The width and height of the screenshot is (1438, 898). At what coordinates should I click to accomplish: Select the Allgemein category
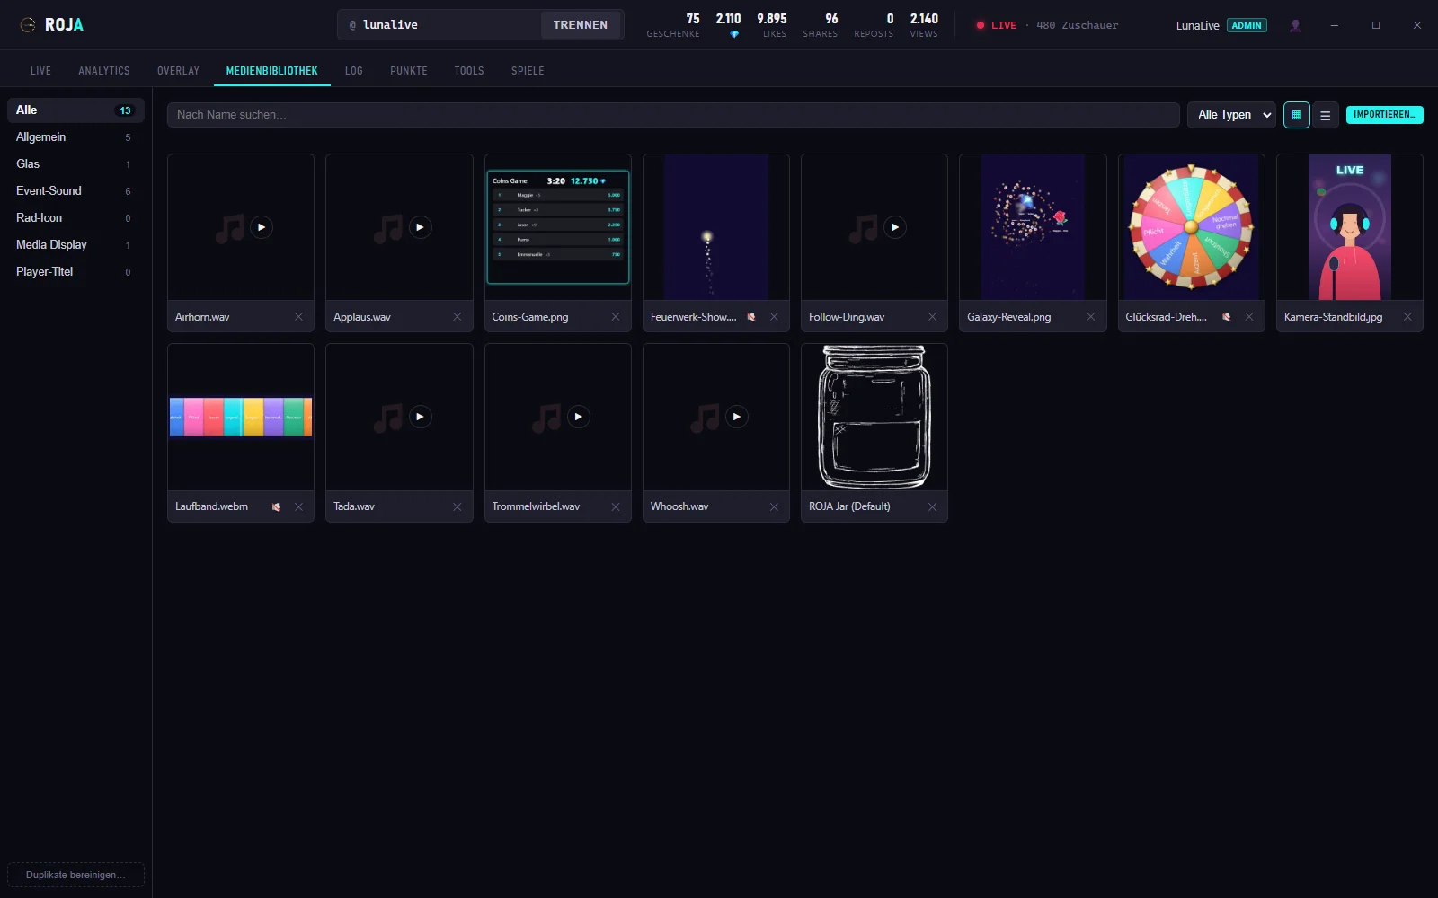(75, 137)
